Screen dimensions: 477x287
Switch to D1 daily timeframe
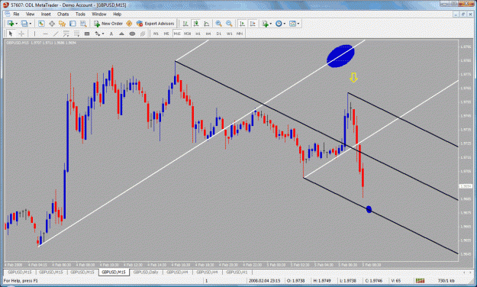point(219,34)
